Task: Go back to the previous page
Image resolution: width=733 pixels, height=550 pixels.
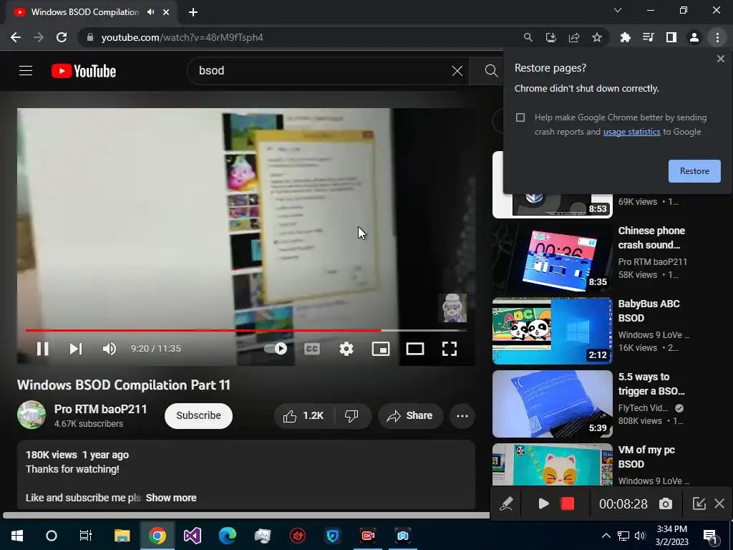Action: click(x=16, y=37)
